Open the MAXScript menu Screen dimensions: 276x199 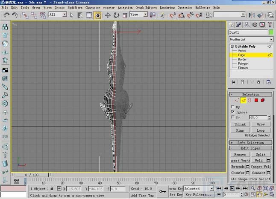click(x=203, y=8)
